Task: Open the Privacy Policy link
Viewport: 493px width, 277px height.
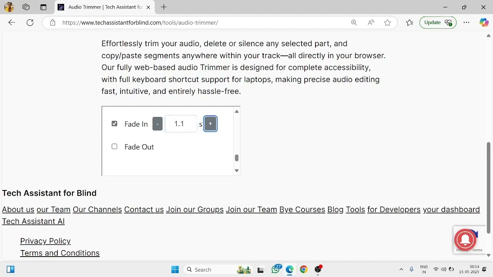Action: tap(45, 241)
